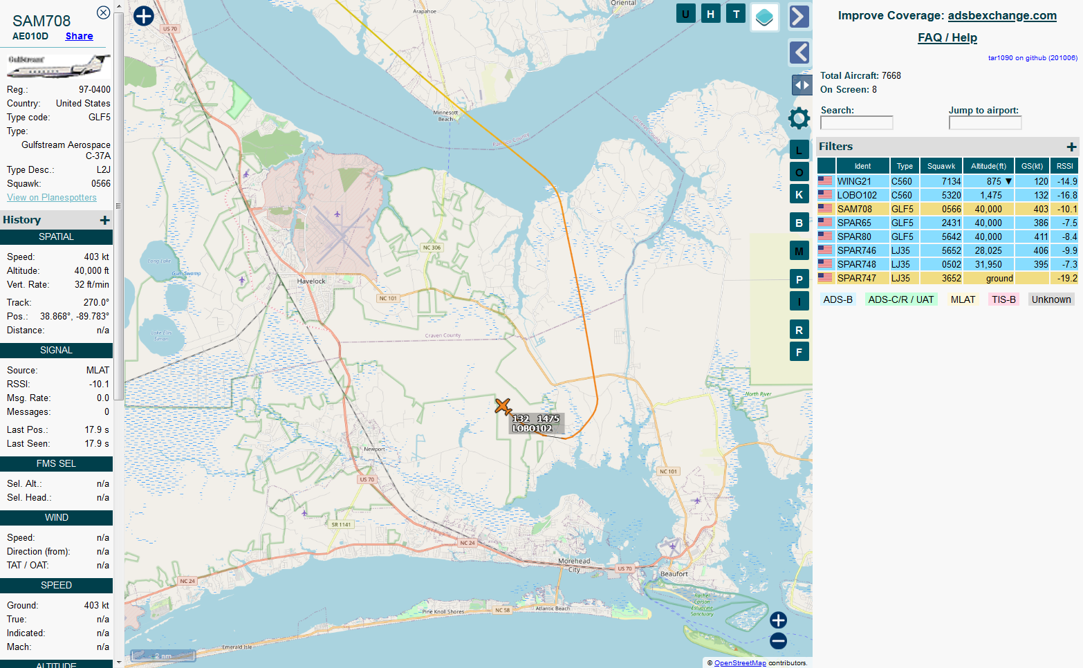1083x668 pixels.
Task: Click the US flag in SPAR746 row
Action: point(825,250)
